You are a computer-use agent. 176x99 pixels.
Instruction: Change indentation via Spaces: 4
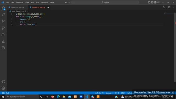109,93
